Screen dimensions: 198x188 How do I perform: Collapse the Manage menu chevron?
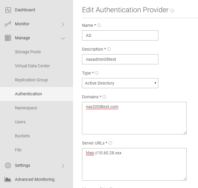tap(63, 38)
